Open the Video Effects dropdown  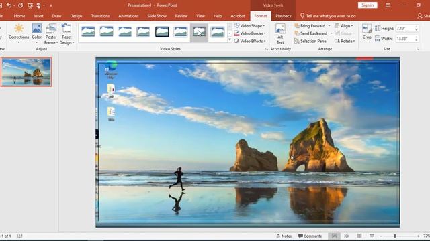[x=250, y=41]
